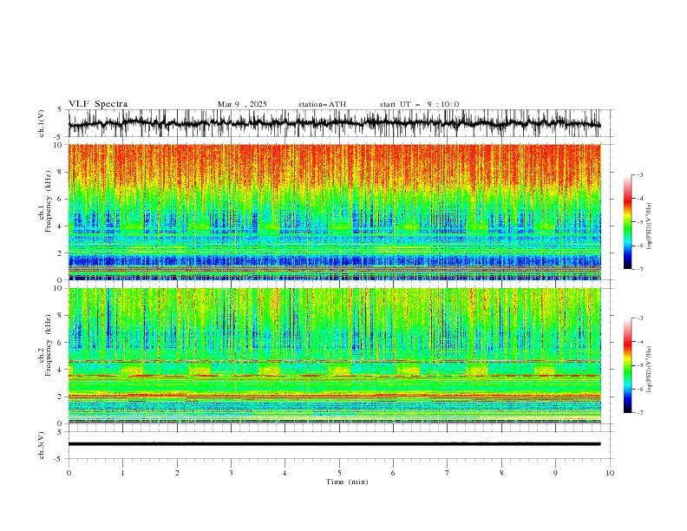
Task: Click time axis tick label "9"
Action: point(555,473)
